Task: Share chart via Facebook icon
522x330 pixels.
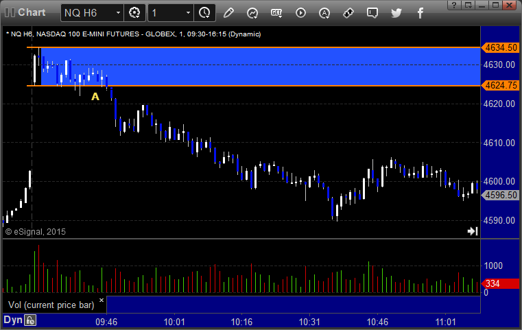Action: pyautogui.click(x=420, y=13)
